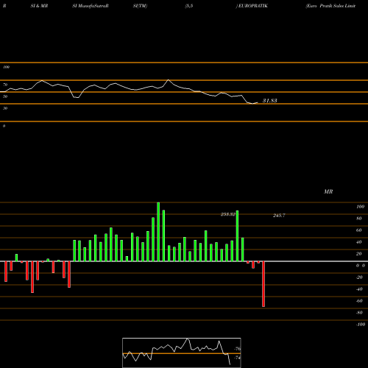368x368 pixels.
Task: Click the MR axis label 40
Action: coord(359,242)
